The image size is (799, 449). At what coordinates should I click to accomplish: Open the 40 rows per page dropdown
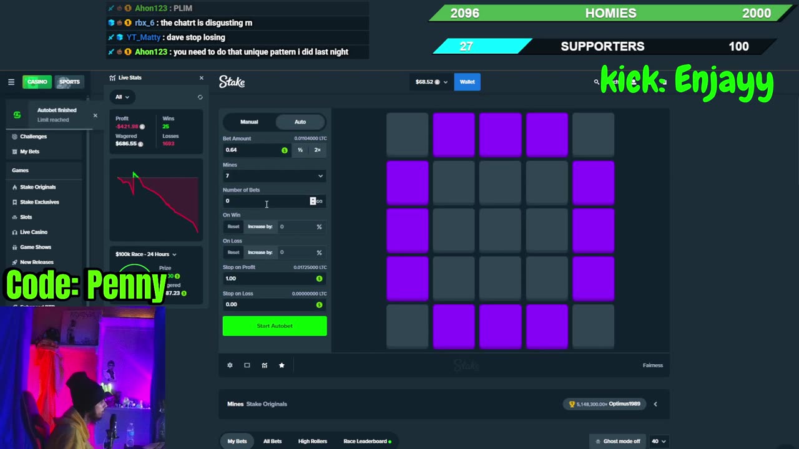[x=659, y=442]
